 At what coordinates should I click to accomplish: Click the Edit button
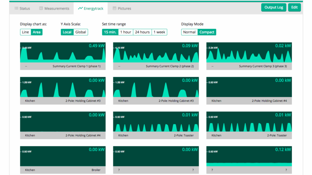(x=294, y=8)
